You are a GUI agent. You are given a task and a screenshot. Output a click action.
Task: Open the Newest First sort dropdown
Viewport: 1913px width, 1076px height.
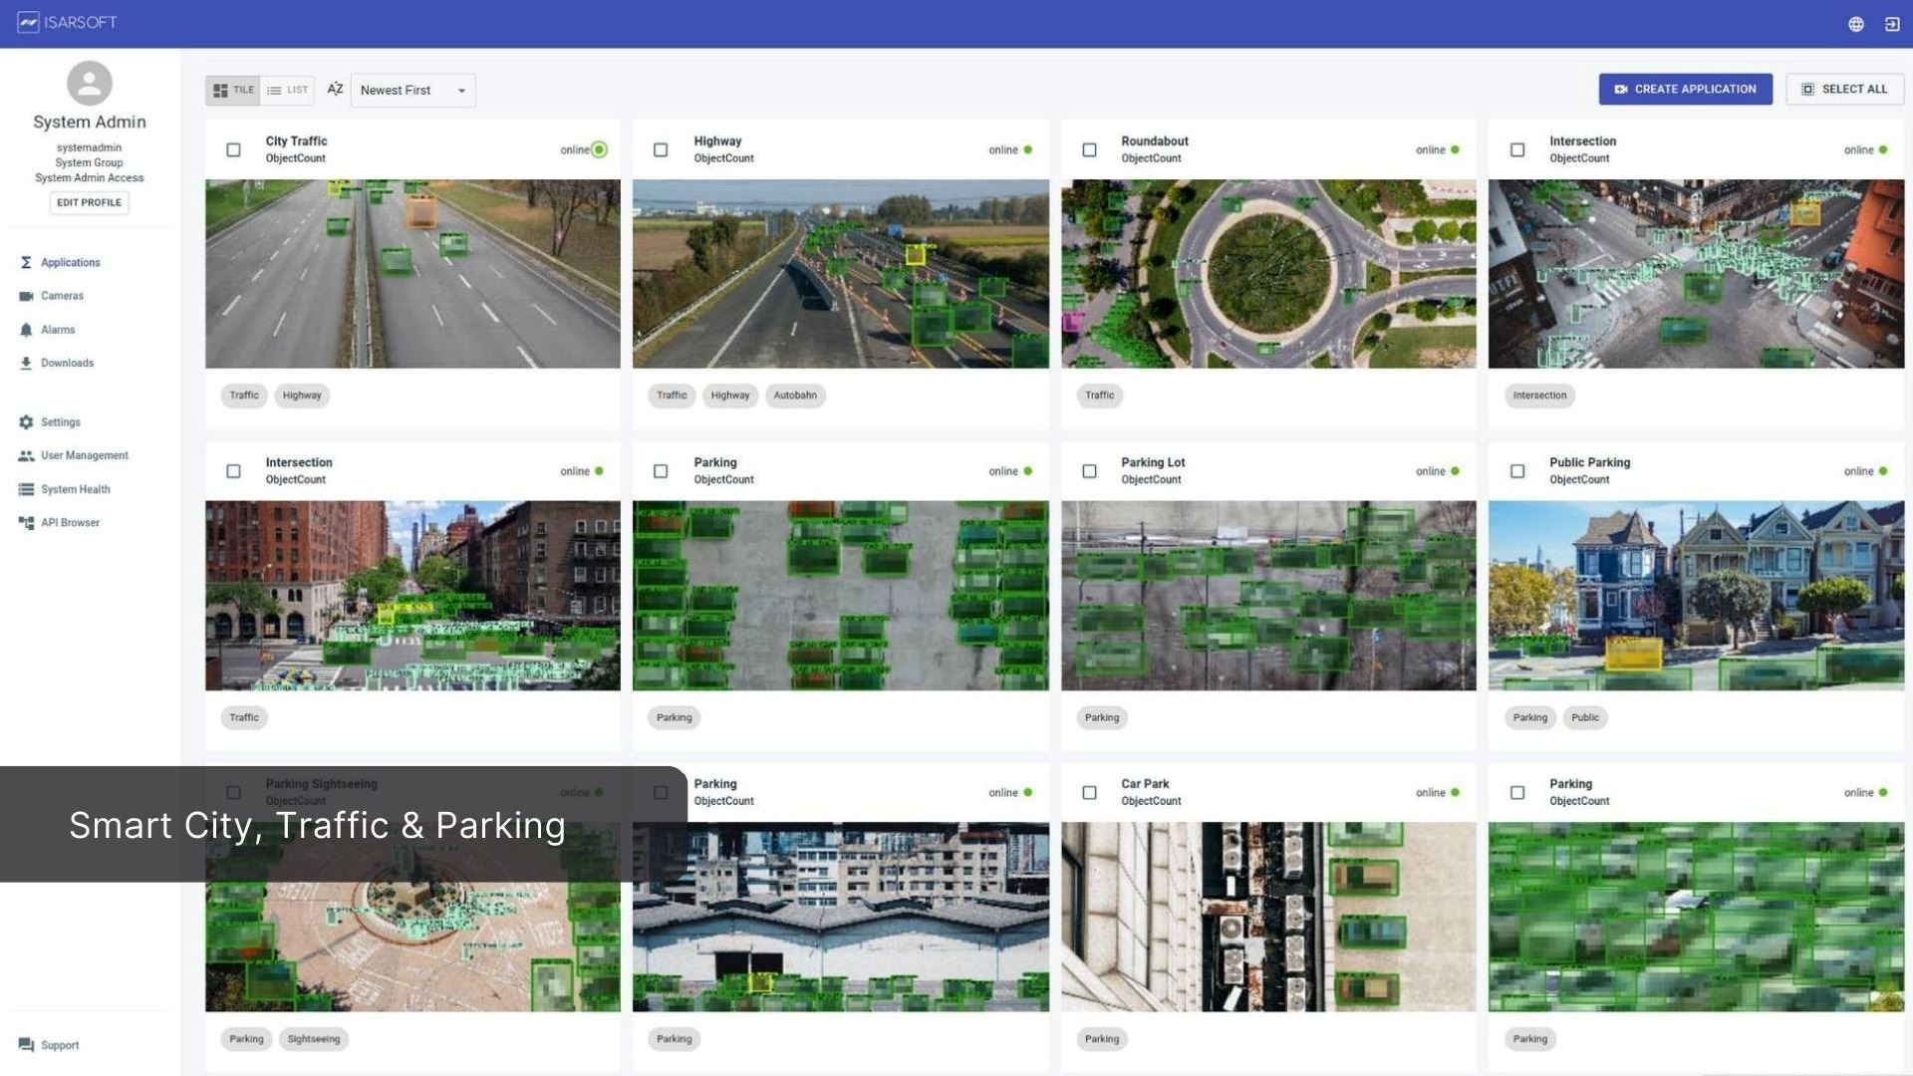[x=412, y=90]
